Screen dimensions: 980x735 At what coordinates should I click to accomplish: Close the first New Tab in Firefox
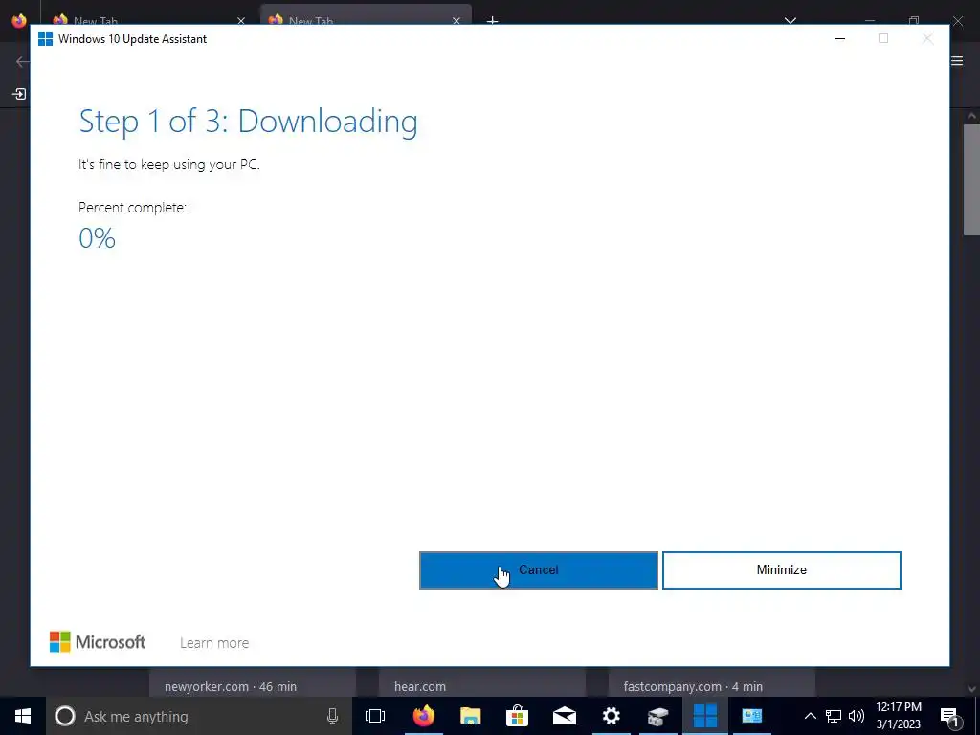[241, 21]
